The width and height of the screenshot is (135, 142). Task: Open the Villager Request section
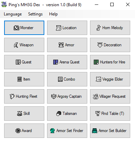[x=110, y=96]
